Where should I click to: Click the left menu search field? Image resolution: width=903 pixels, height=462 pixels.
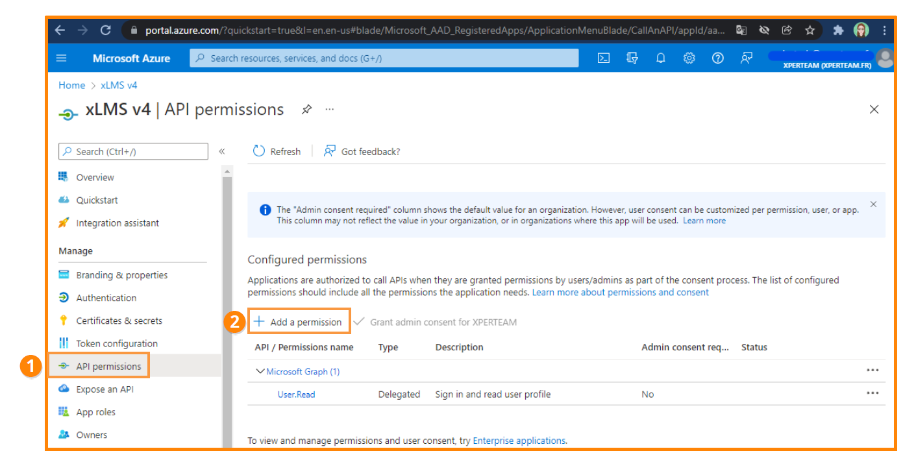pos(133,151)
